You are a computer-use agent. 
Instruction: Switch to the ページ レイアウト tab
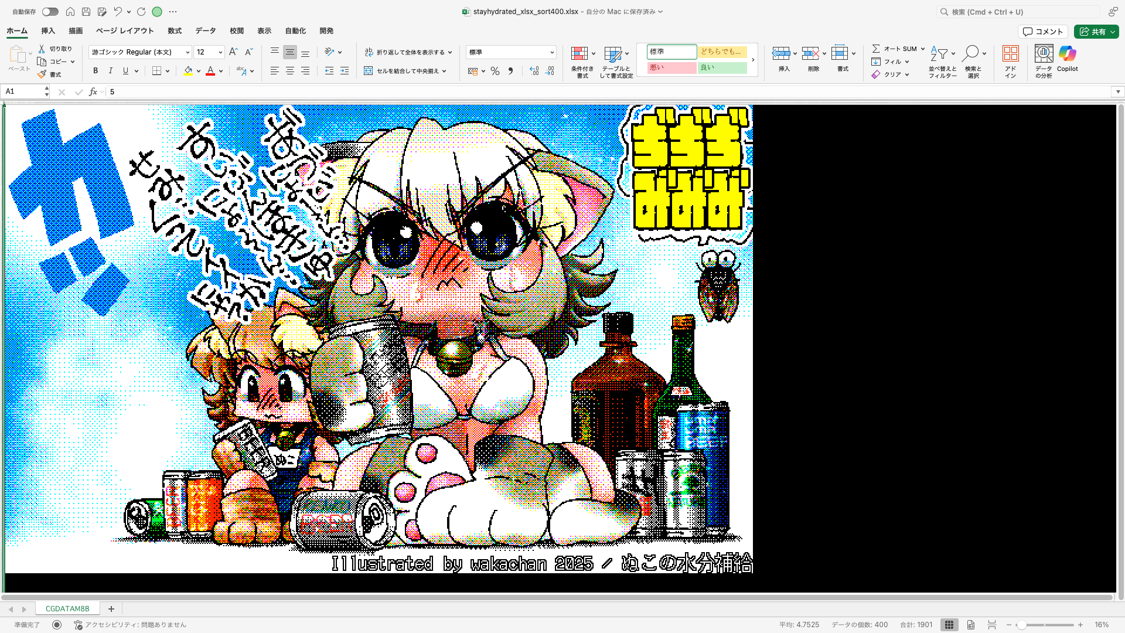click(125, 31)
